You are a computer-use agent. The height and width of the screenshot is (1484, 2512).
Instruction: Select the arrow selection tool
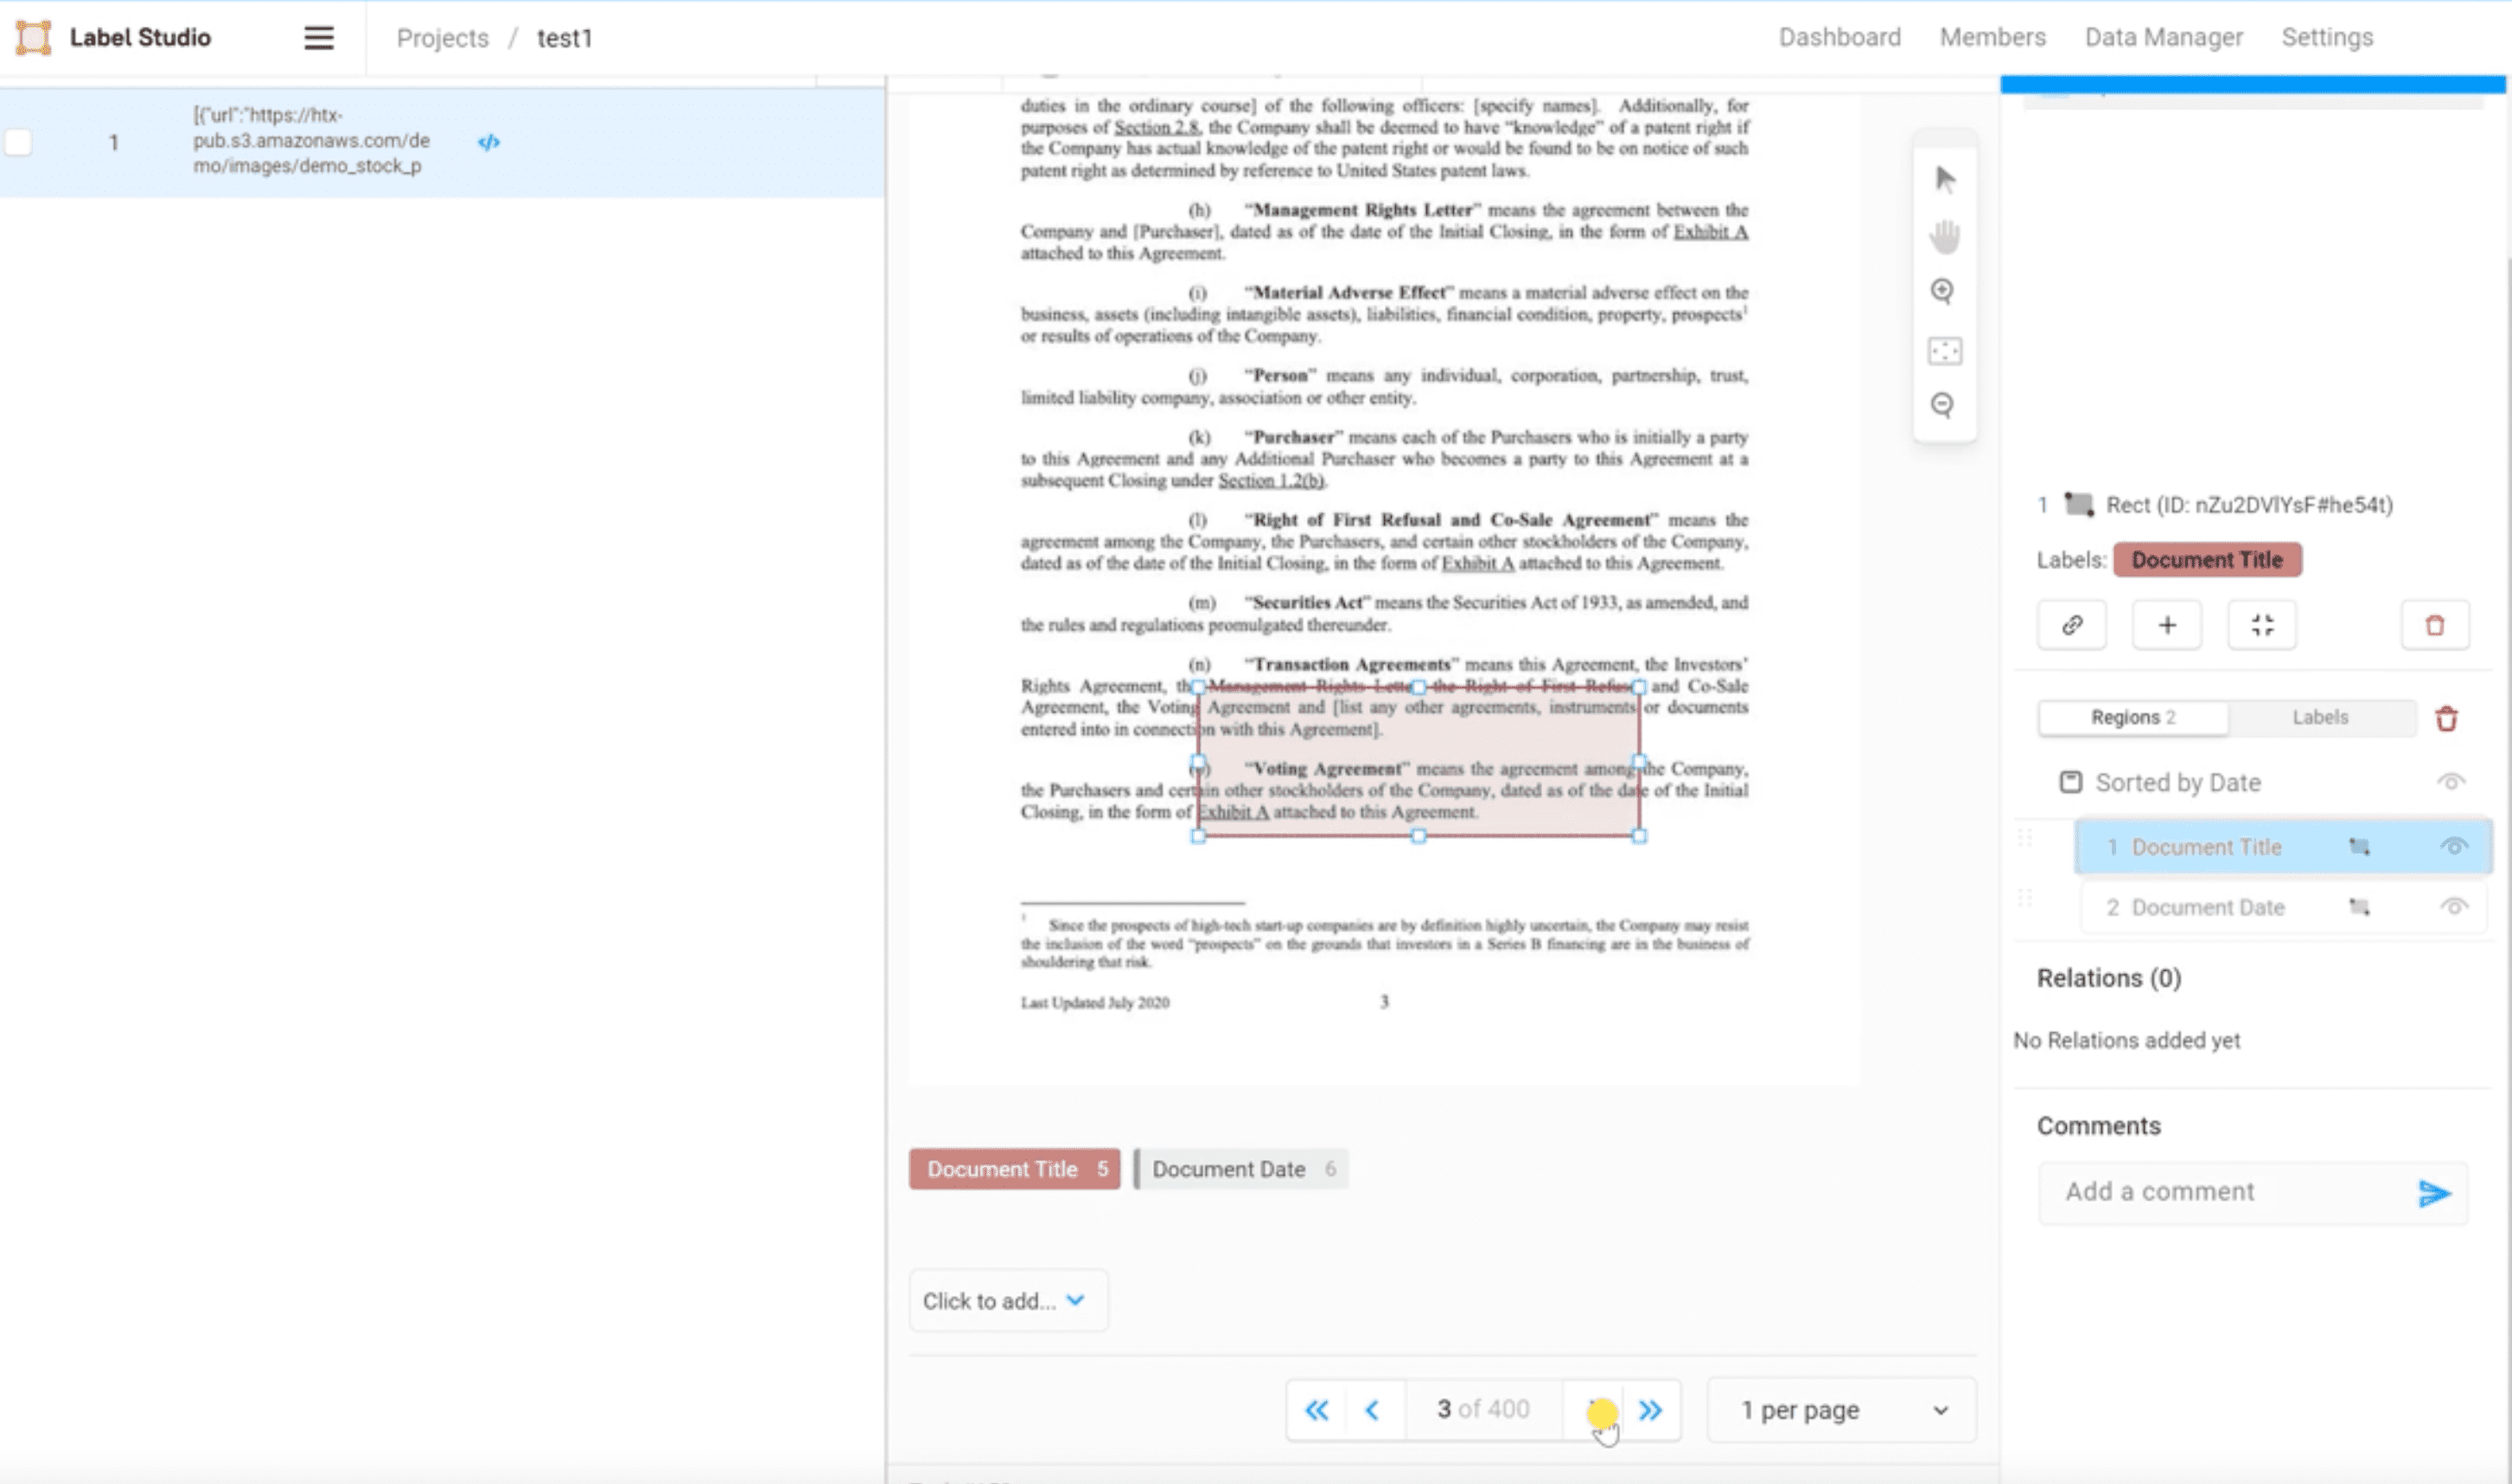click(x=1942, y=180)
